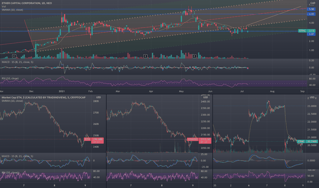Click the 260B axis value
This screenshot has height=188, width=319.
[96, 124]
